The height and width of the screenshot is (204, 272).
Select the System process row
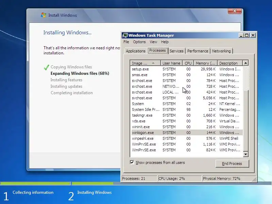[x=186, y=104]
